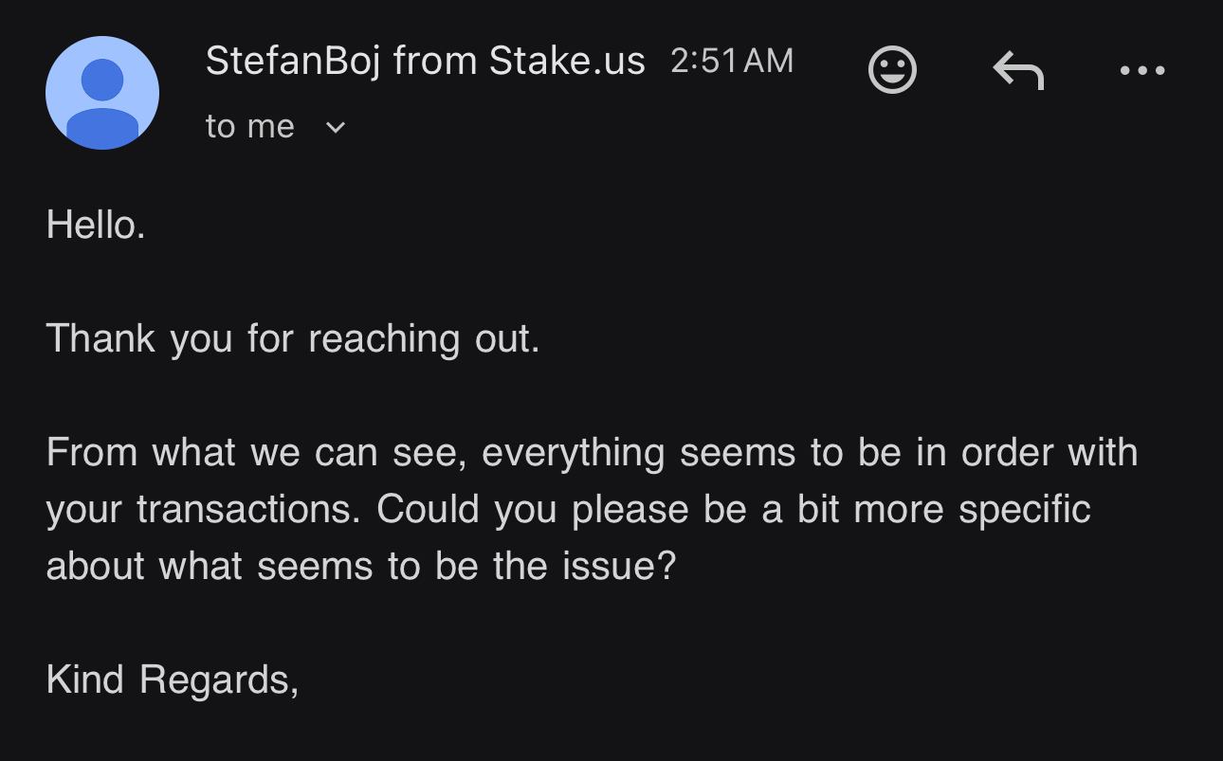Image resolution: width=1223 pixels, height=761 pixels.
Task: Click the word "specific" in the body
Action: [1024, 509]
